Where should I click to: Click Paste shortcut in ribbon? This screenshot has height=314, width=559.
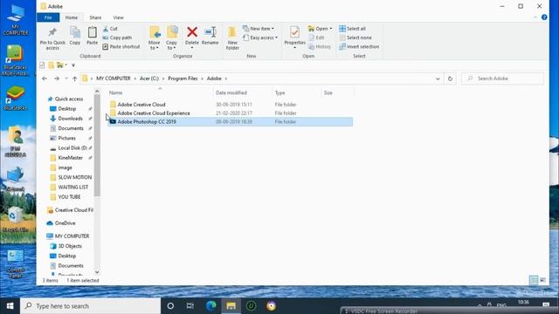click(x=121, y=46)
